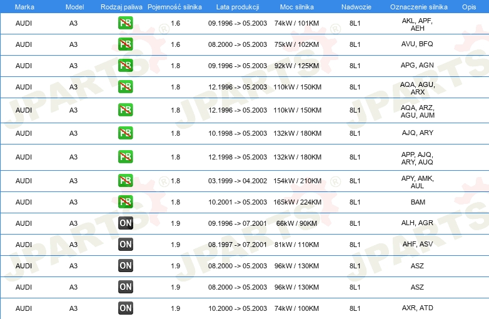Click petrol icon in APP, AJQ, ARY, AUQ row
Screen dimensions: 489x319
click(x=125, y=156)
